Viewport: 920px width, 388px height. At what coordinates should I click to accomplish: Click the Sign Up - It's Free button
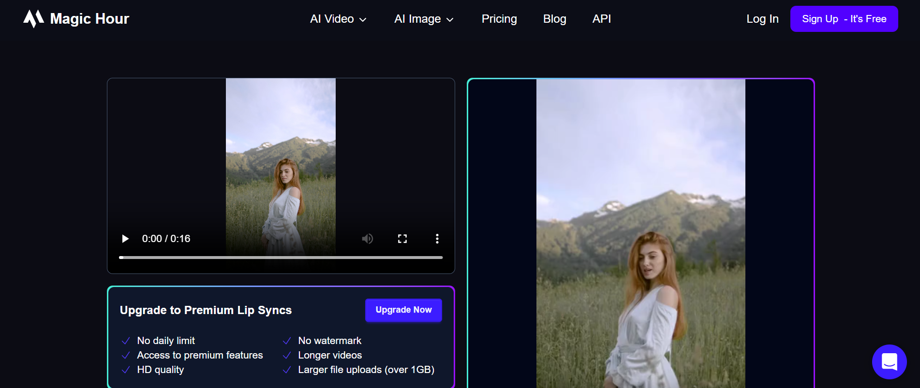844,19
